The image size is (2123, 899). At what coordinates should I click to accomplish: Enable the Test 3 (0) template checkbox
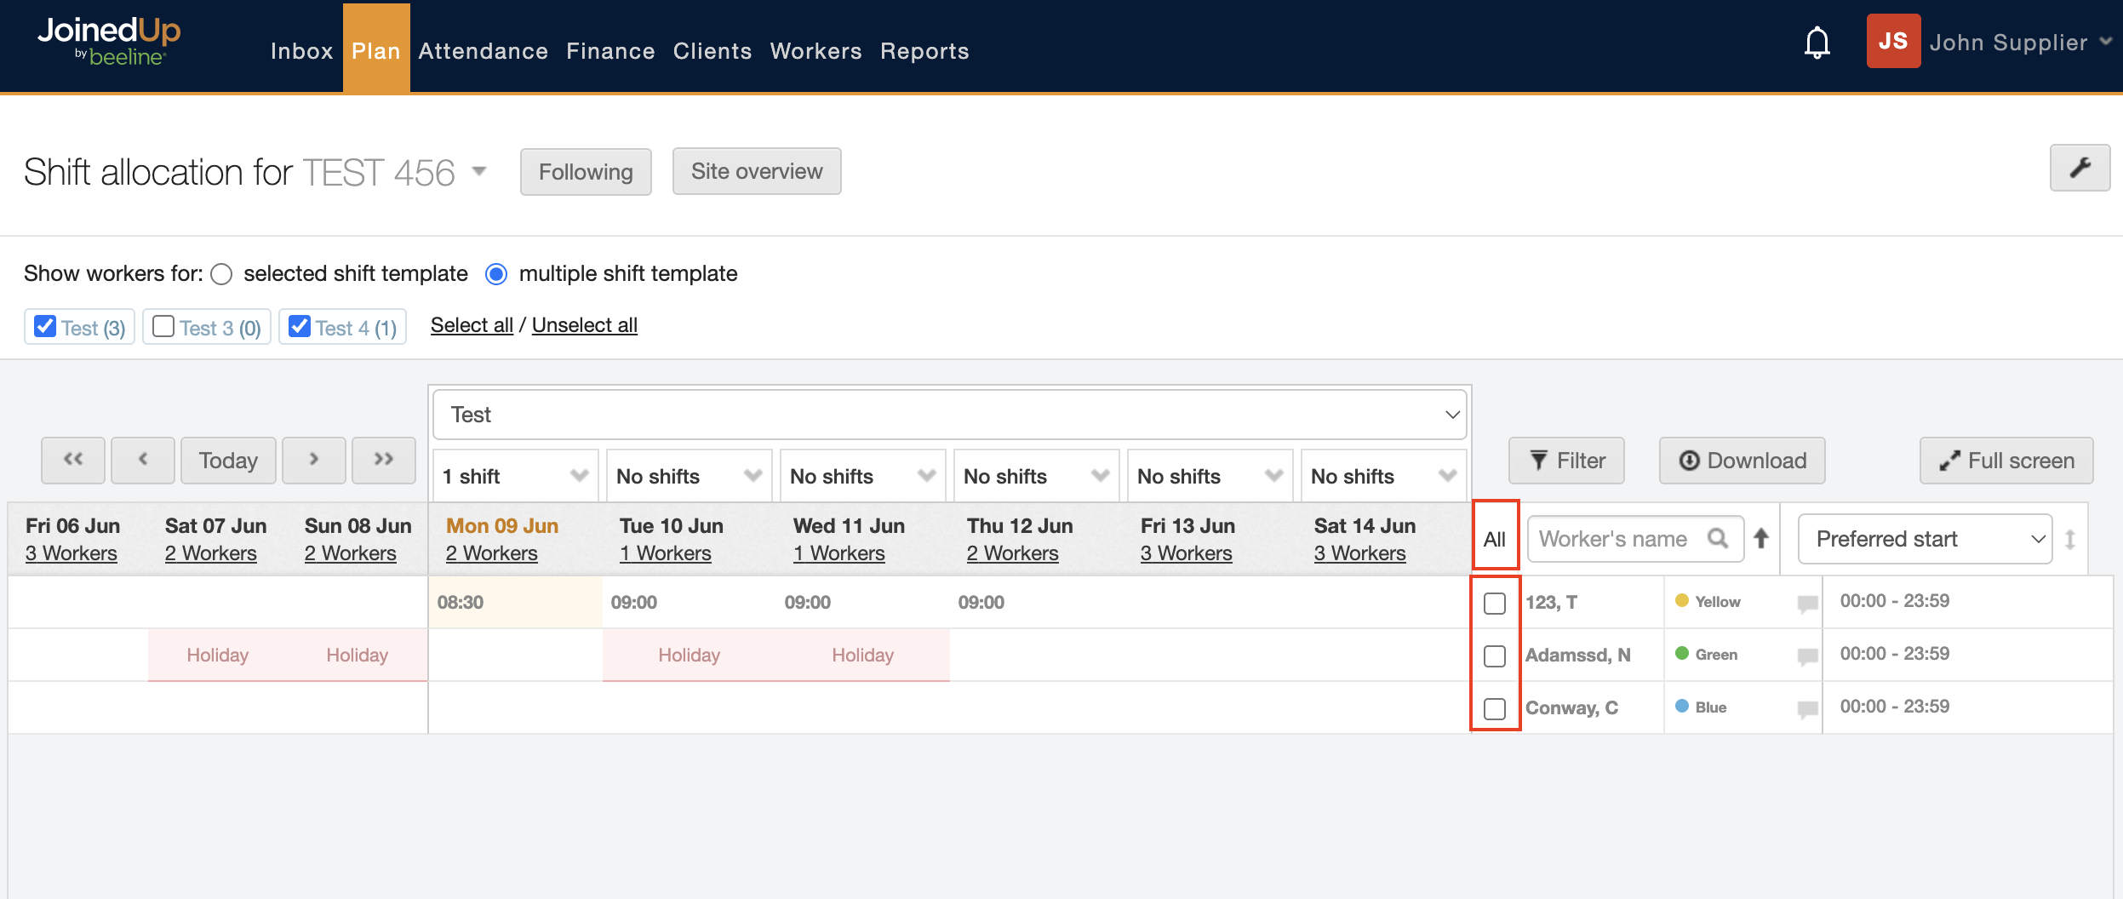pos(163,327)
